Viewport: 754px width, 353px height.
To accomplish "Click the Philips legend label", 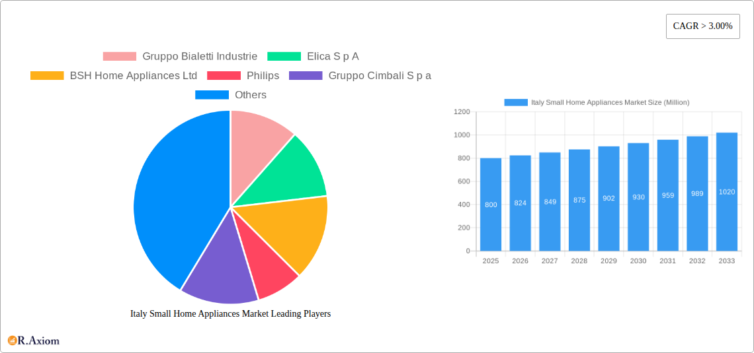I will point(263,76).
